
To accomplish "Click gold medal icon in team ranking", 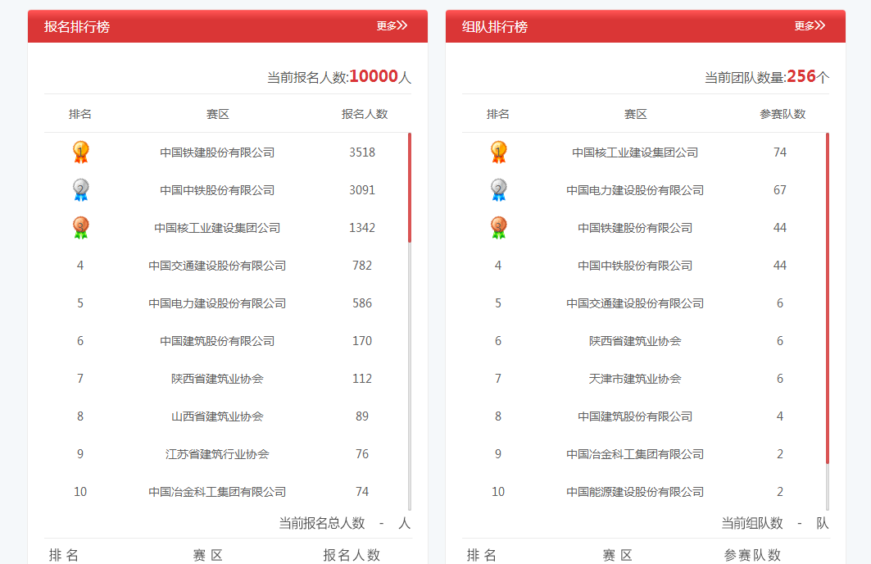I will (498, 152).
